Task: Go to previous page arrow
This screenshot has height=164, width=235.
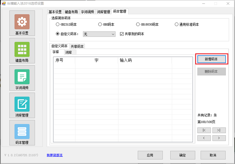Action: [204, 138]
